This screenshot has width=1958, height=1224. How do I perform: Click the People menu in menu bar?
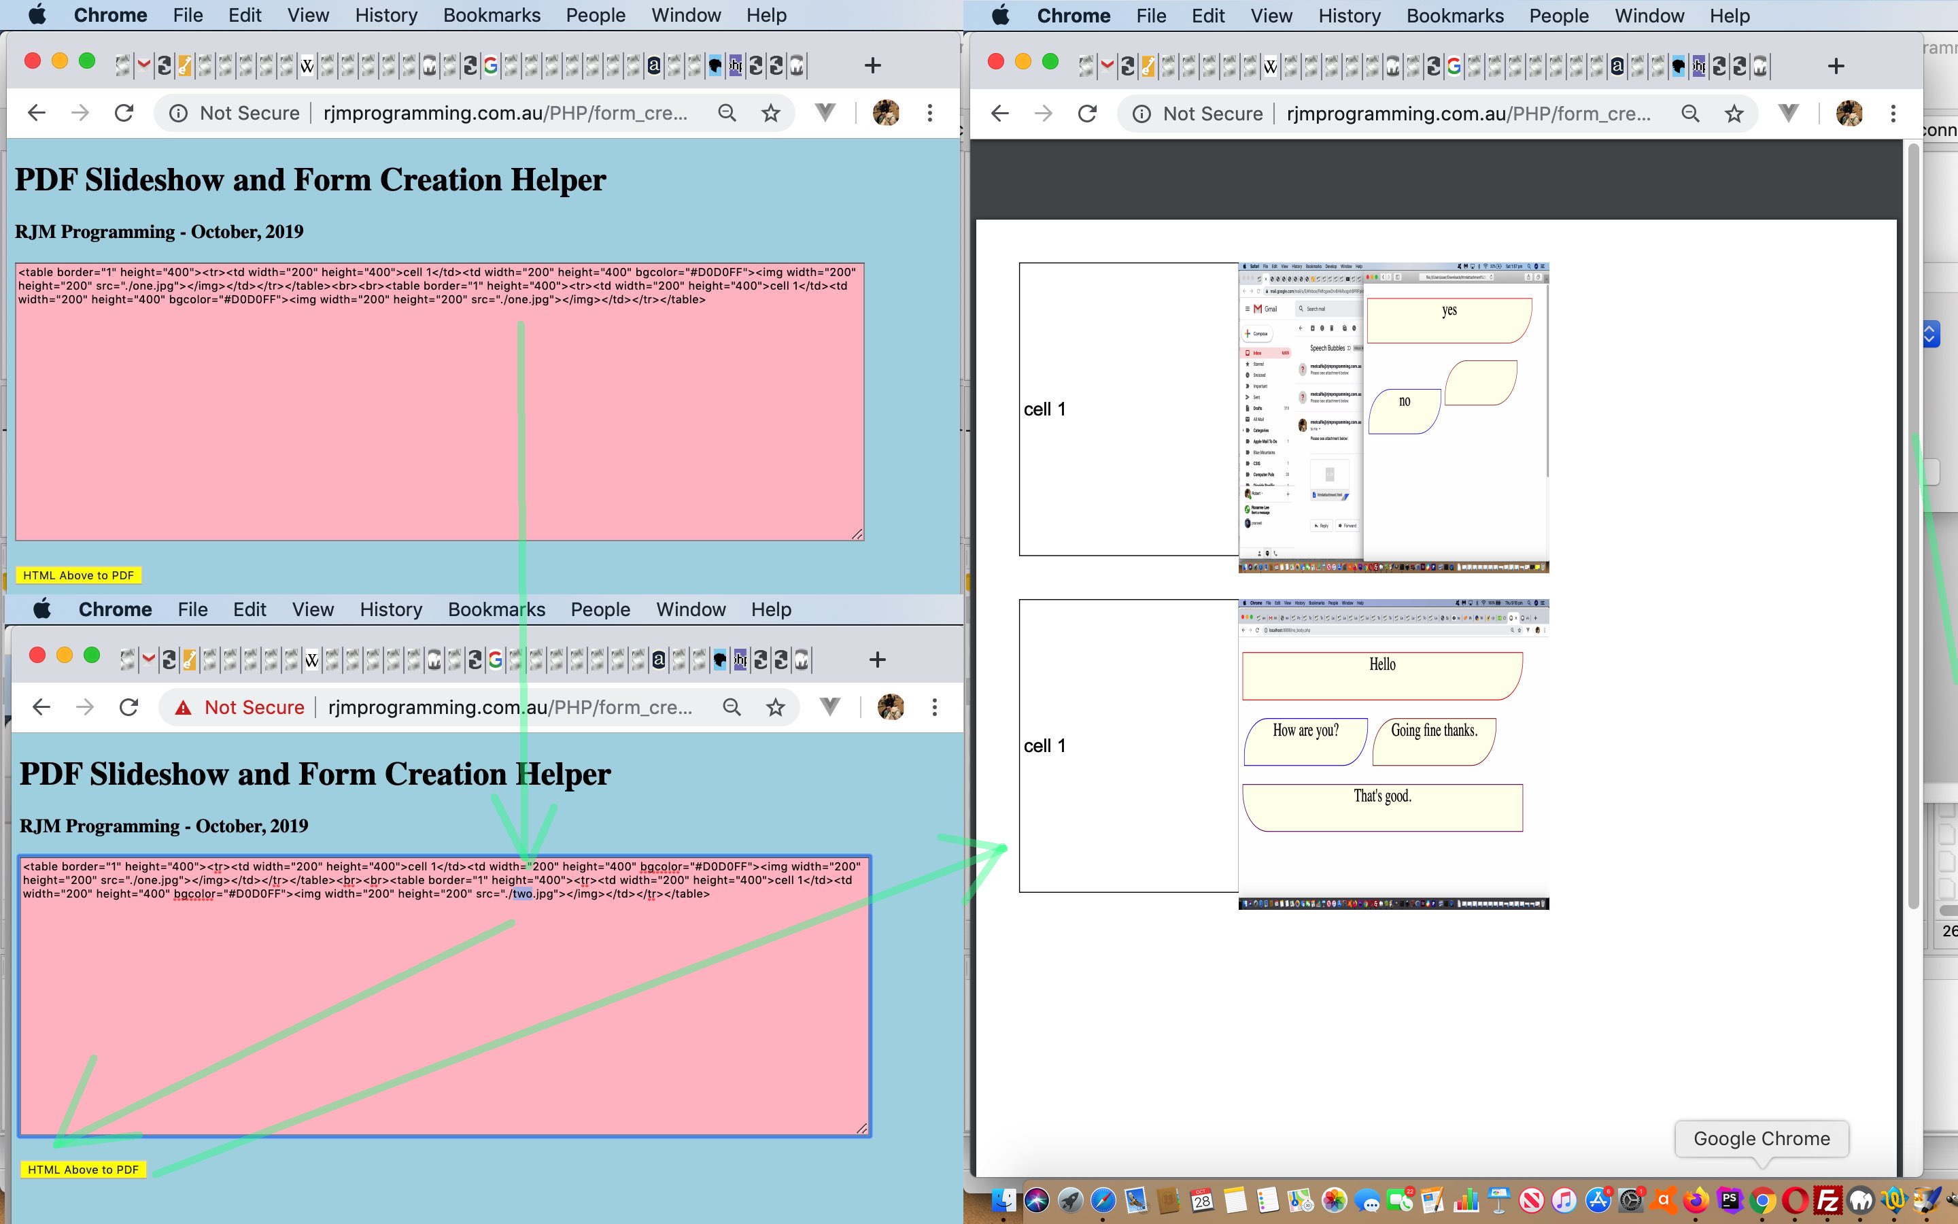(595, 16)
